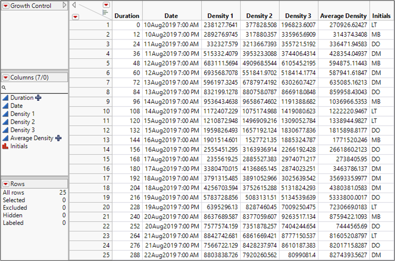Open the Rows panel red triangle menu
395x261 pixels.
[6, 184]
